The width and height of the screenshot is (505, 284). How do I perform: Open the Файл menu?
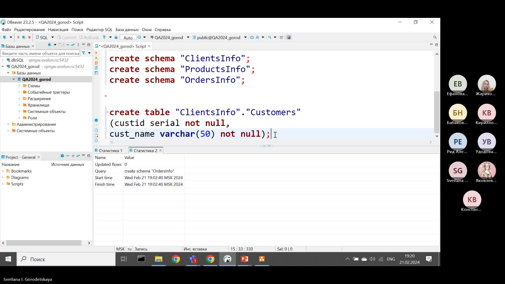click(6, 30)
